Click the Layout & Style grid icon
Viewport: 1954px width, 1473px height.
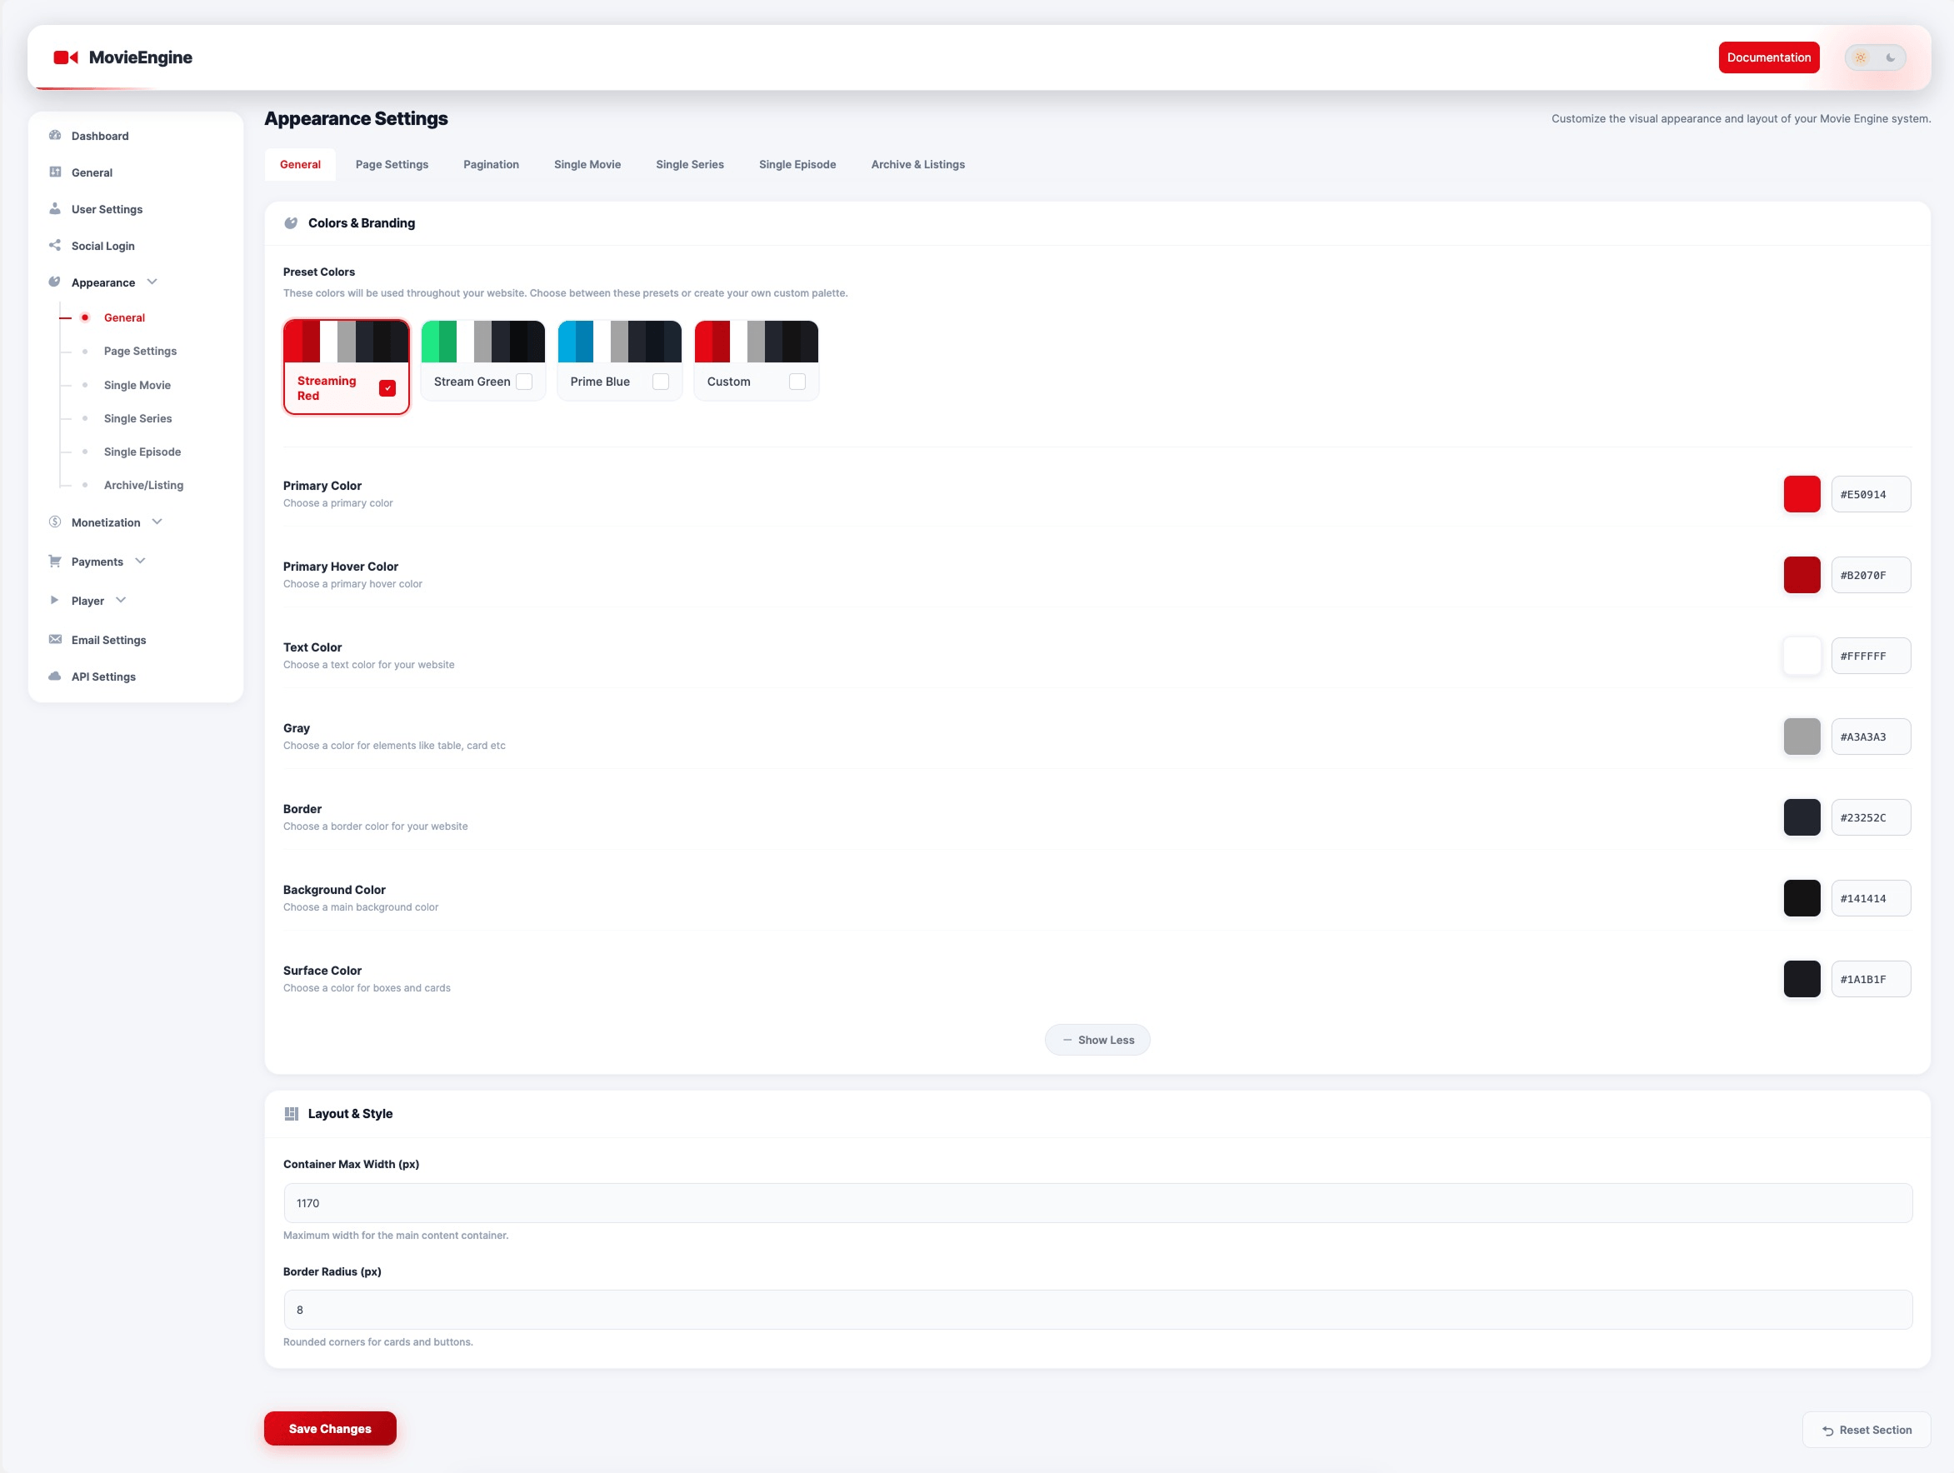(291, 1114)
